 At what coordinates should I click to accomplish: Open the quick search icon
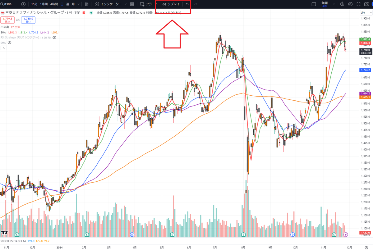point(342,4)
